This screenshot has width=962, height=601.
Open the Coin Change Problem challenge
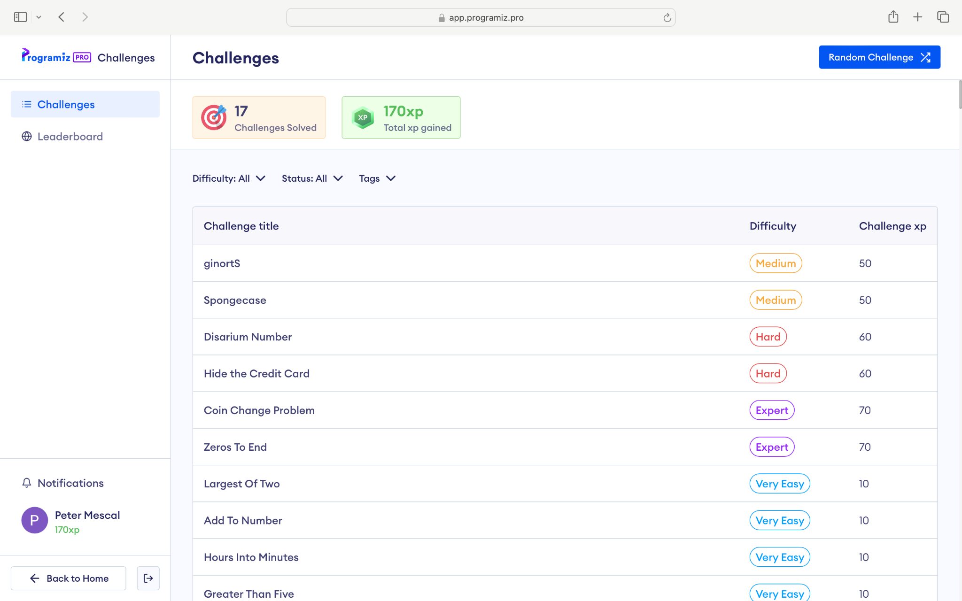click(259, 410)
